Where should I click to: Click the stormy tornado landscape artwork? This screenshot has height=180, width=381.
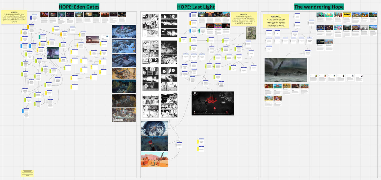point(286,70)
